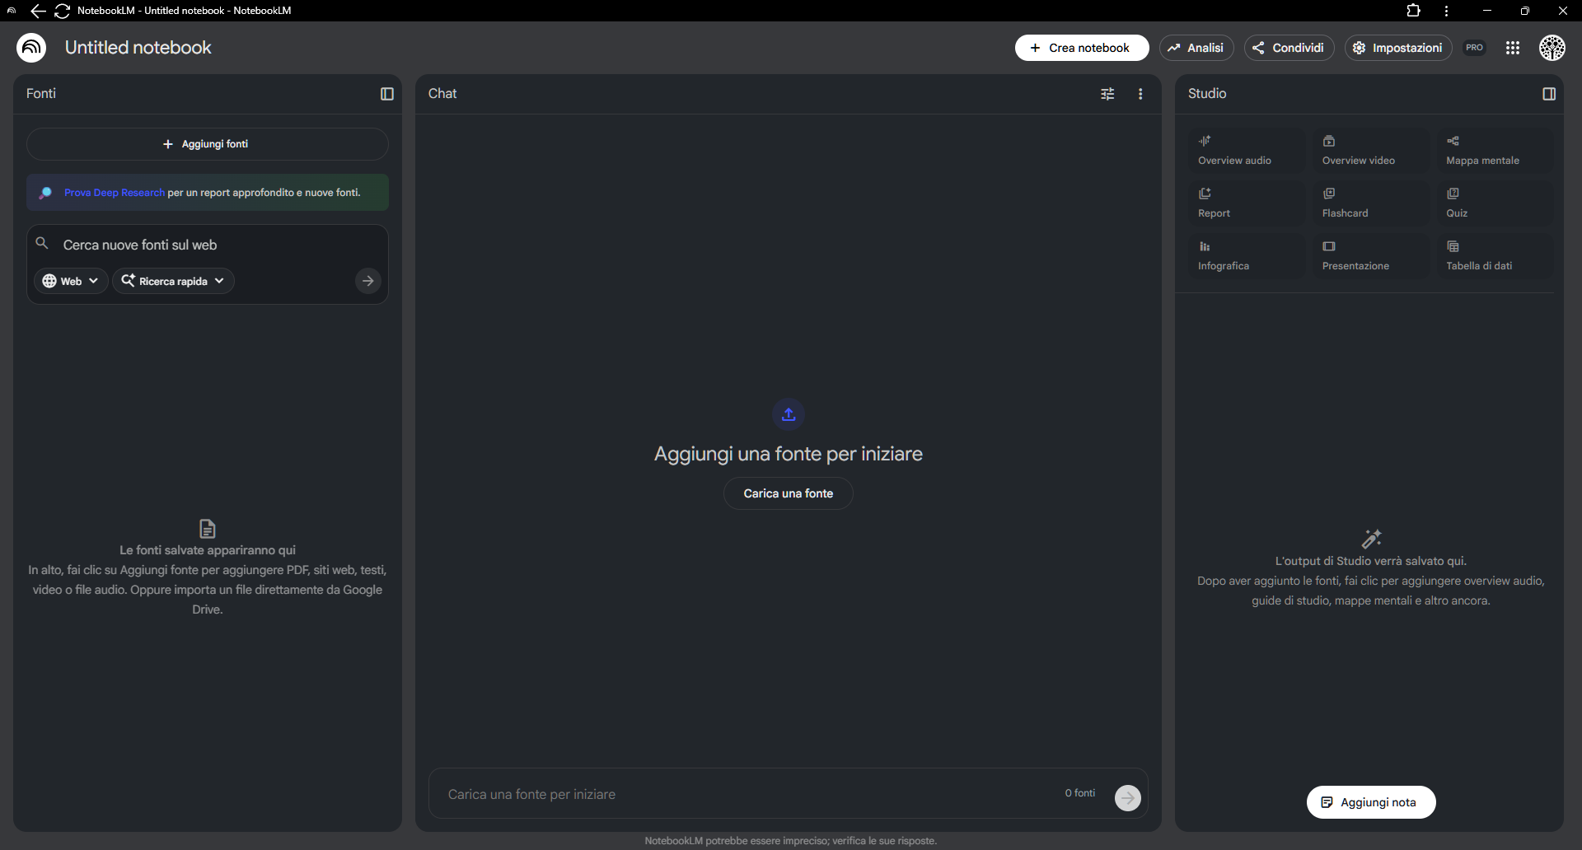The width and height of the screenshot is (1582, 850).
Task: Open the chat settings sliders icon
Action: (1107, 94)
